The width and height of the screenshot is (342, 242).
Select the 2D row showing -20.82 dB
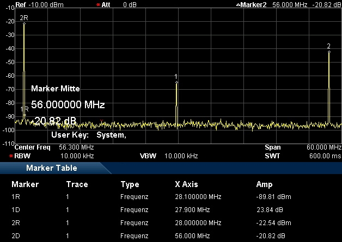(x=171, y=235)
